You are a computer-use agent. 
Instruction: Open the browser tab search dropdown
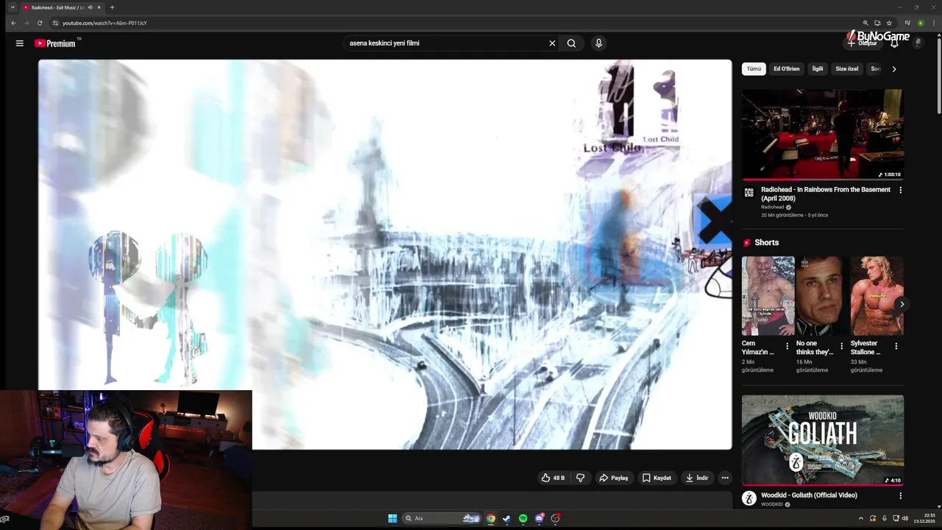pyautogui.click(x=13, y=7)
